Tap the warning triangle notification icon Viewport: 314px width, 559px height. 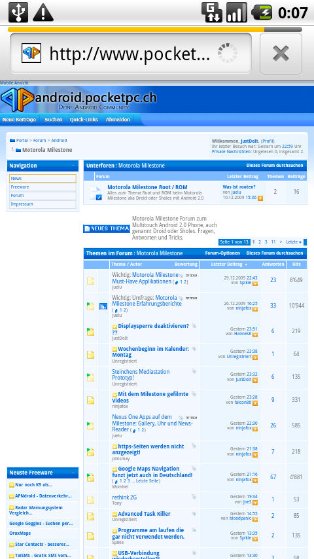pos(43,12)
